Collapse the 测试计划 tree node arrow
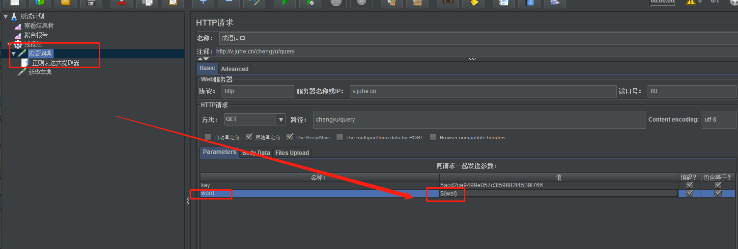Image resolution: width=738 pixels, height=249 pixels. (5, 16)
